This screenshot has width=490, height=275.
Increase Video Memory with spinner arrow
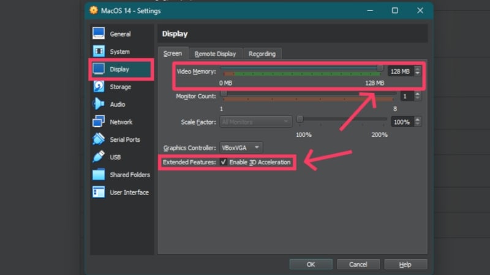pyautogui.click(x=418, y=68)
